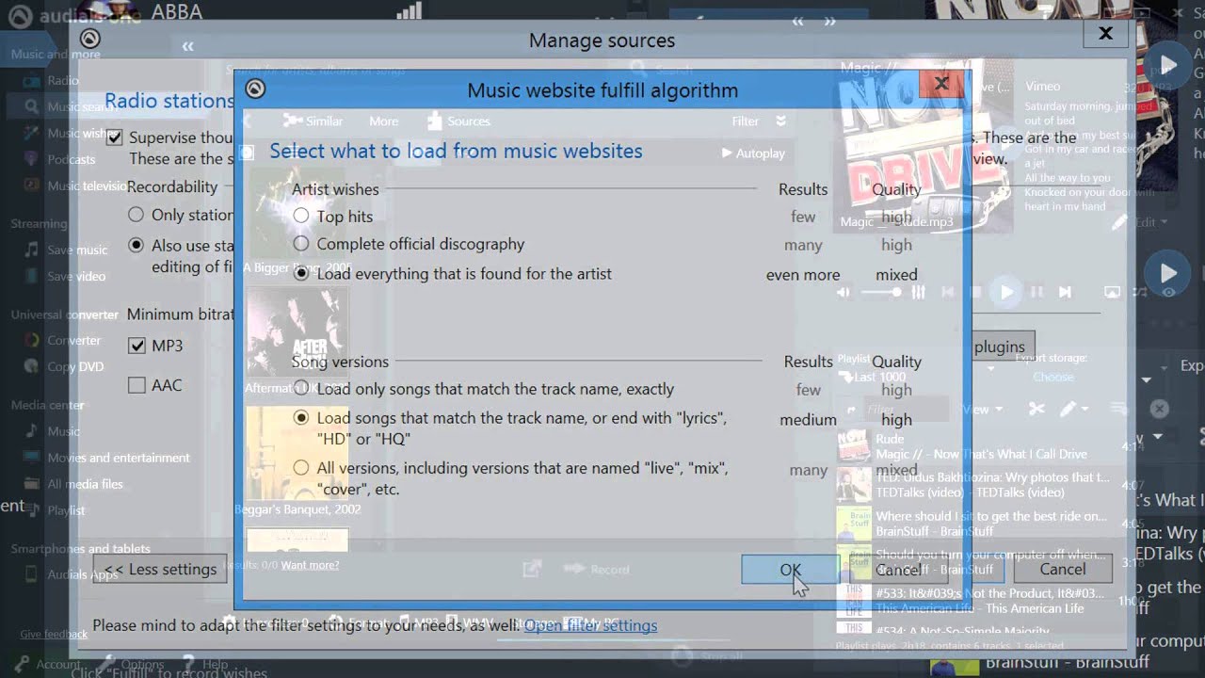
Task: Click the circled X icon above the playlist
Action: pos(1159,409)
